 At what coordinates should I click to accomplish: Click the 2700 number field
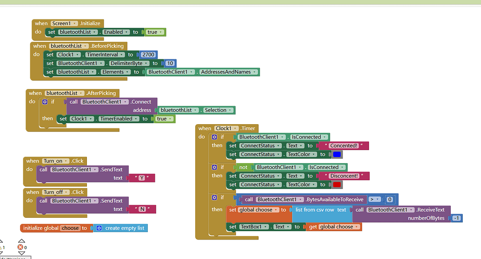click(148, 55)
